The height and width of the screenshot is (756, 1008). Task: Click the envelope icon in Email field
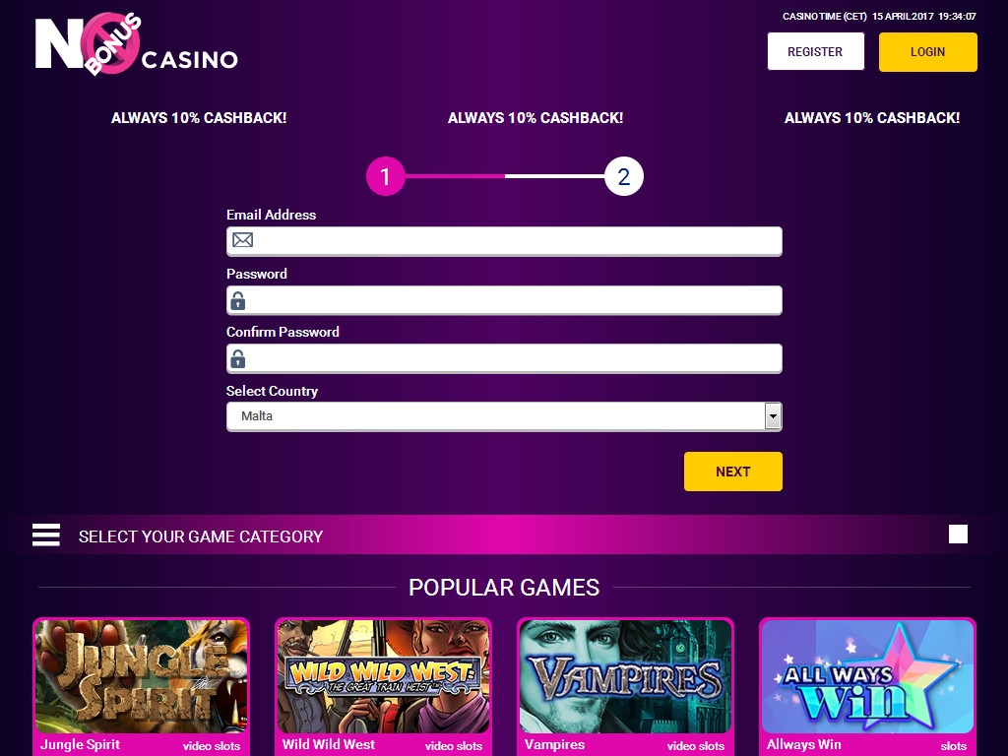pos(242,240)
